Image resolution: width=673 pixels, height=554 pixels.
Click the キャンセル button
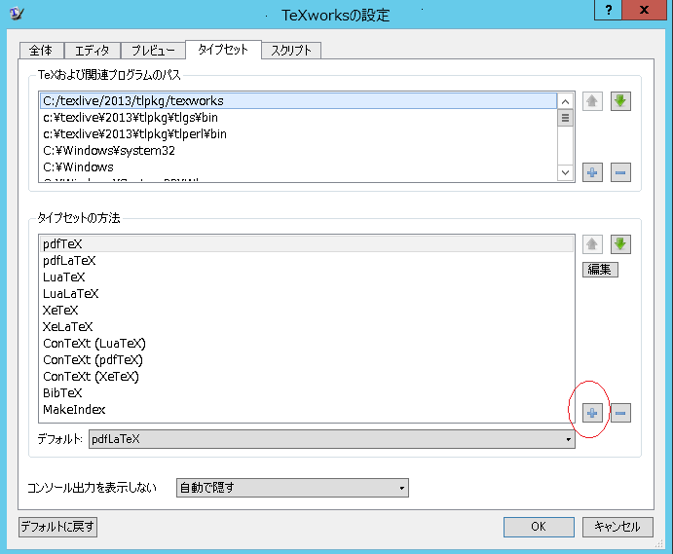click(617, 527)
